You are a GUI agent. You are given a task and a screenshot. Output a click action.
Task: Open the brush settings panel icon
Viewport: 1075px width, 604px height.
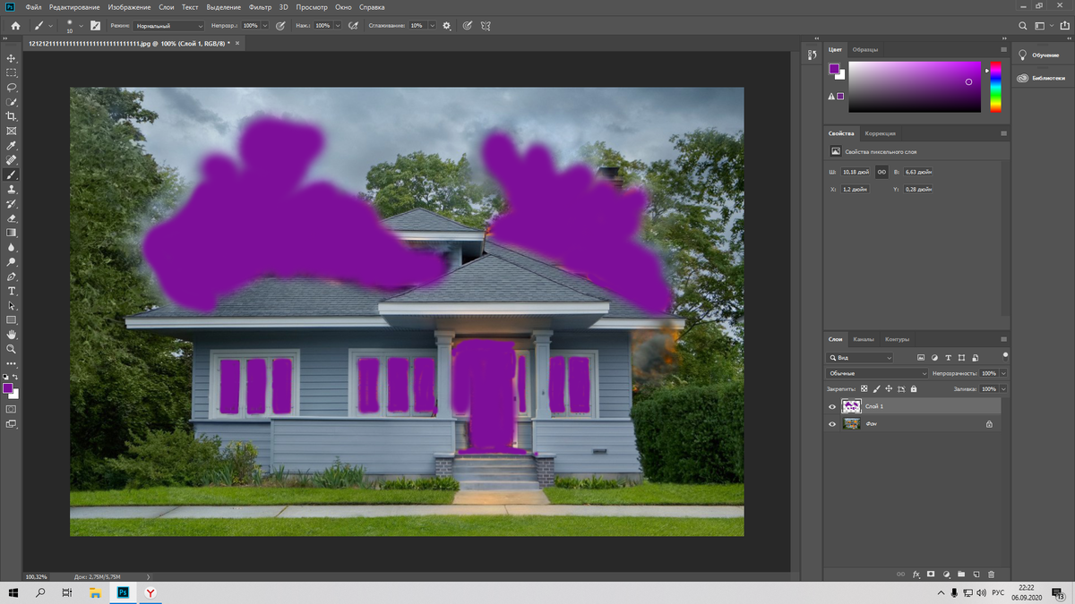point(95,26)
